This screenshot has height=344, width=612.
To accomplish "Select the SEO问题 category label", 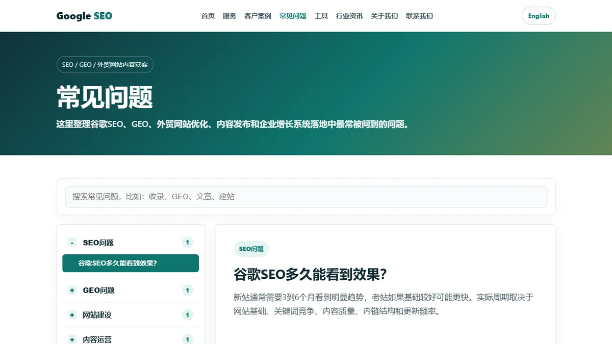I will (98, 243).
